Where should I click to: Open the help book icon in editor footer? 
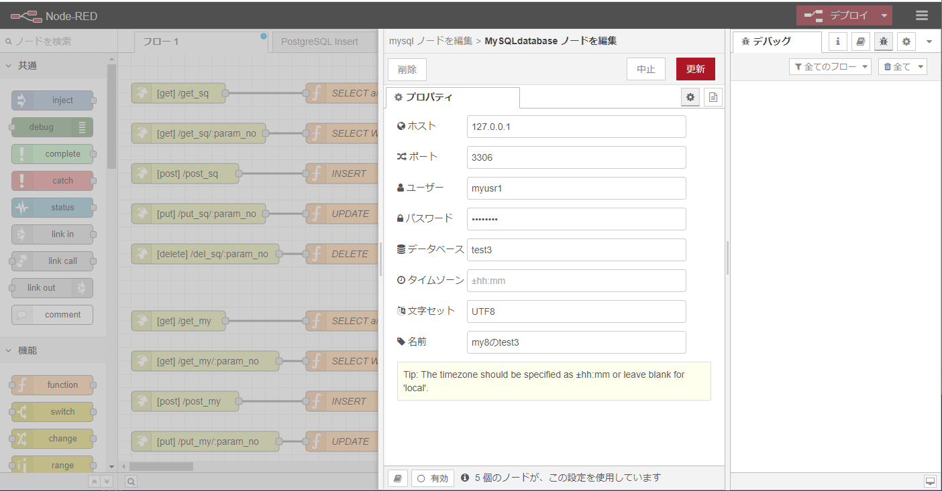(x=398, y=478)
